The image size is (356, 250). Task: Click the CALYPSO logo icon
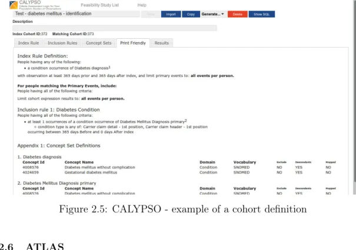[14, 5]
